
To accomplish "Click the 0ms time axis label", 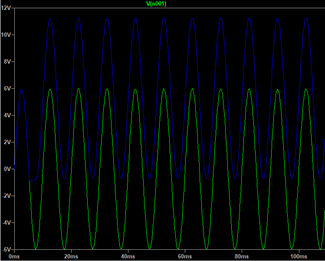I will point(14,257).
